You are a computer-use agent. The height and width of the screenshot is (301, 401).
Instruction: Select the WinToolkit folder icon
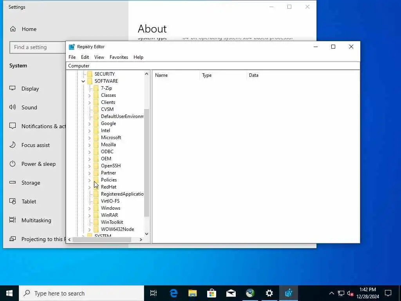(96, 222)
